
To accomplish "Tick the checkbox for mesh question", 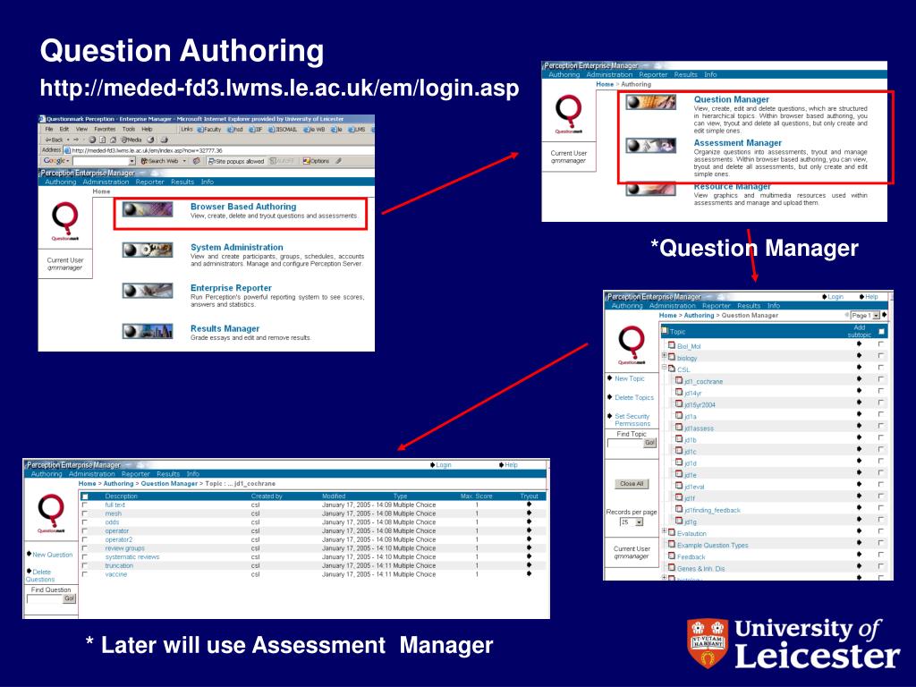I will pos(85,513).
